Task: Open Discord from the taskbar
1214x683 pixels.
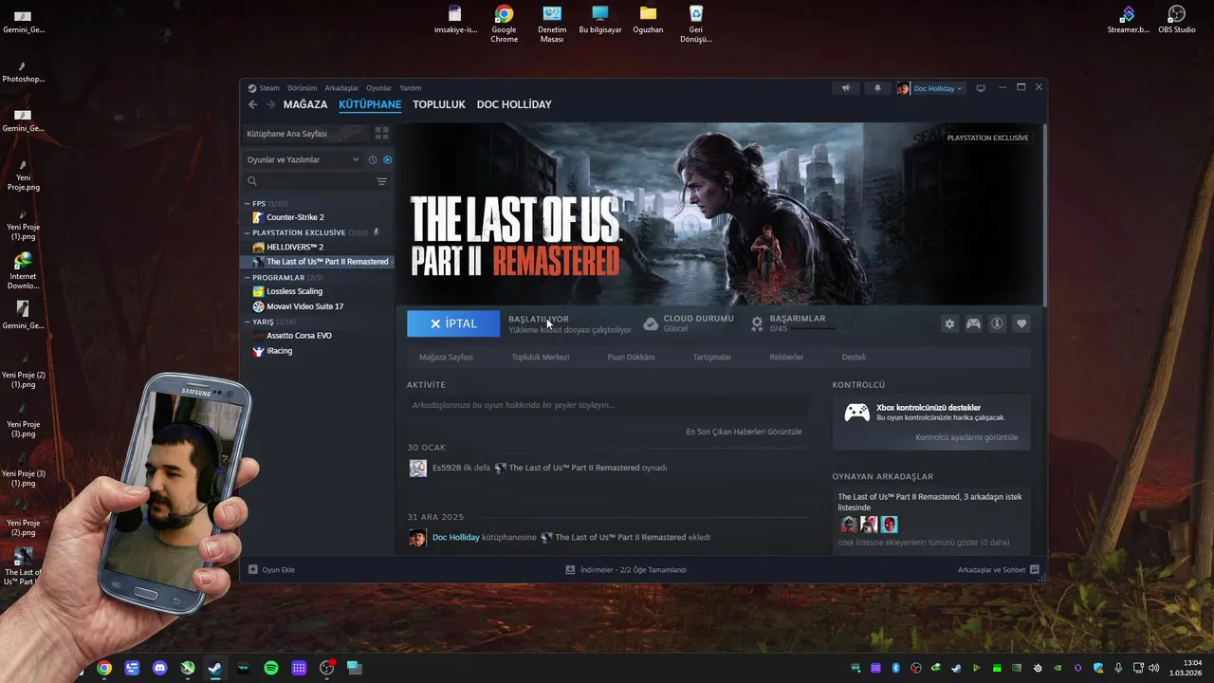Action: pos(159,668)
